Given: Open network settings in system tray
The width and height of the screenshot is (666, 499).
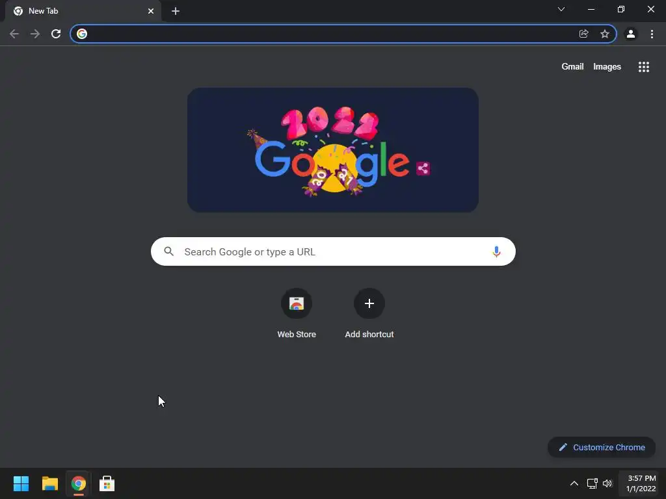Looking at the screenshot, I should pyautogui.click(x=592, y=483).
